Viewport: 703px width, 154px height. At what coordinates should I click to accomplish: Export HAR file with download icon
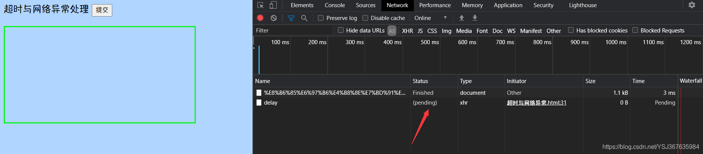(x=475, y=18)
